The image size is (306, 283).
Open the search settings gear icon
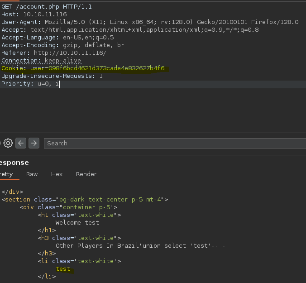(8, 143)
